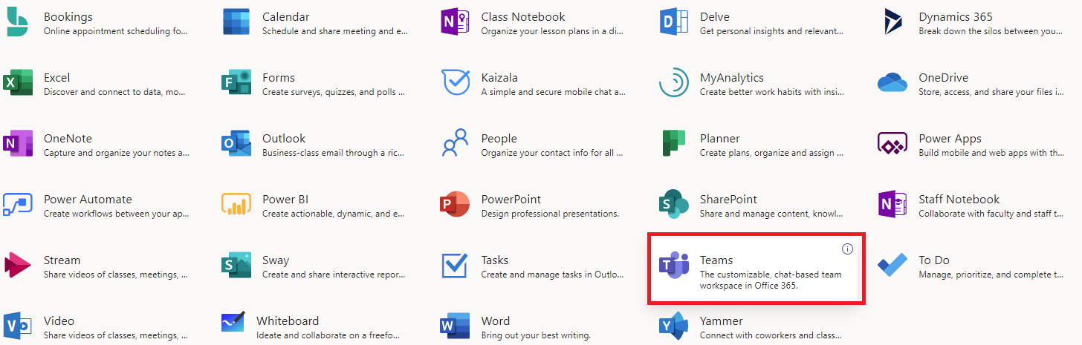Open the SharePoint title link
Screen dimensions: 1082x345
[728, 199]
